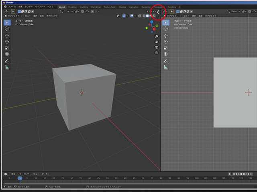Open pivot point dropdown in left viewport header
Image resolution: width=257 pixels, height=192 pixels.
point(77,12)
